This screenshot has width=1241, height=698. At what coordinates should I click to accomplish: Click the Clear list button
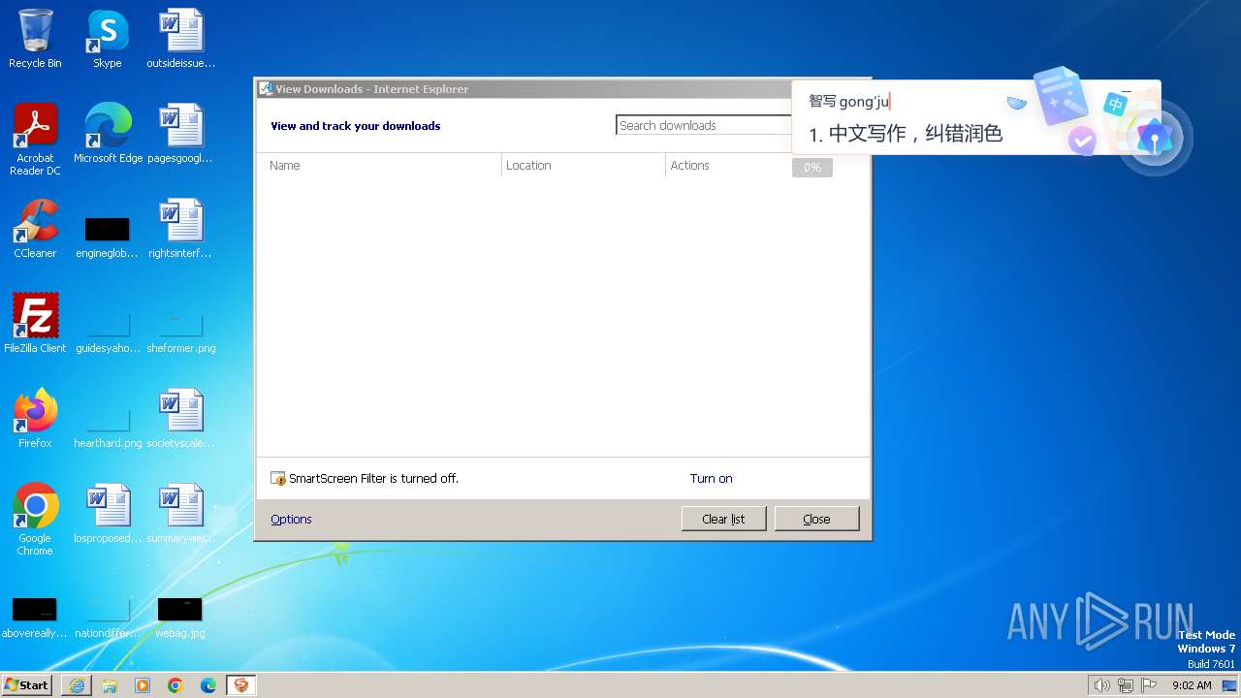click(x=724, y=519)
